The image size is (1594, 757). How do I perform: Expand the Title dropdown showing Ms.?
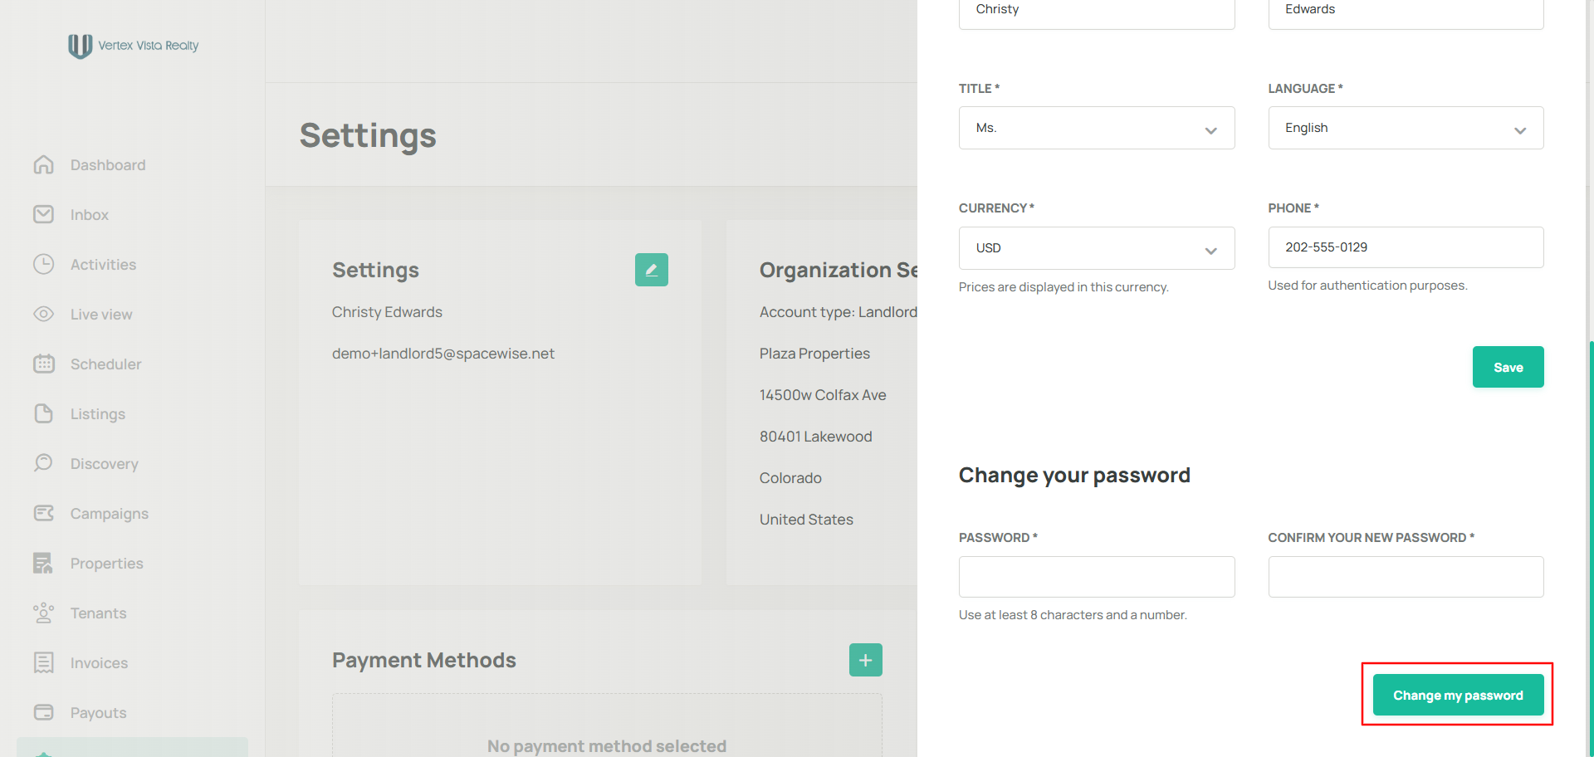[1096, 128]
